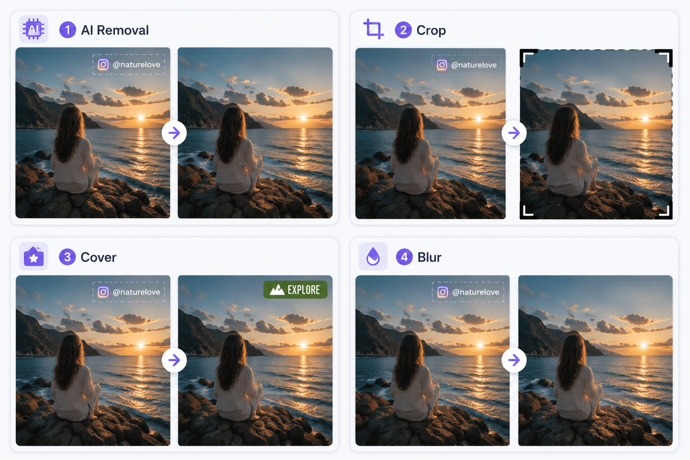
Task: Open the AI Removal before thumbnail
Action: [x=93, y=133]
